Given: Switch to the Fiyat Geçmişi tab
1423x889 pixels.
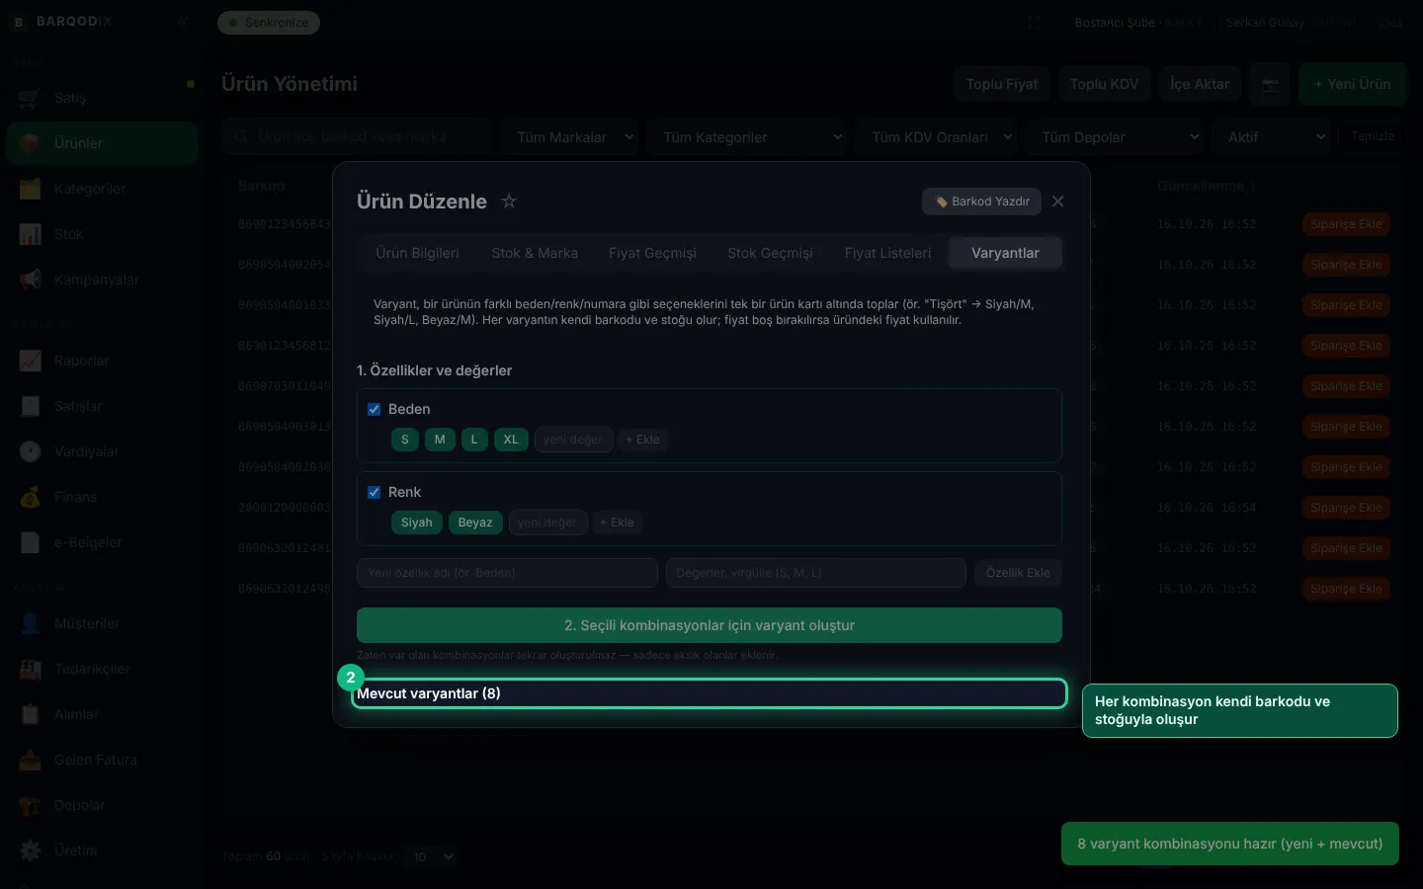Looking at the screenshot, I should 652,253.
